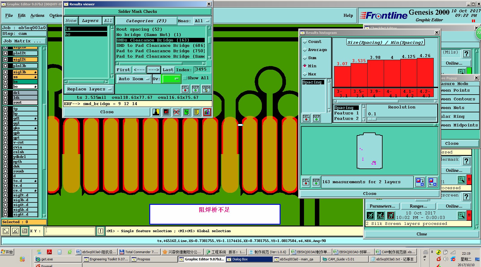Open the Auto Zoom dropdown
This screenshot has width=481, height=267.
(134, 79)
